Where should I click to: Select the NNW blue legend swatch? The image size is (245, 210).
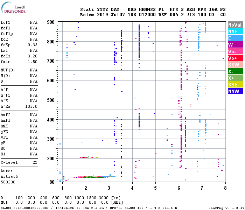pos(235,91)
